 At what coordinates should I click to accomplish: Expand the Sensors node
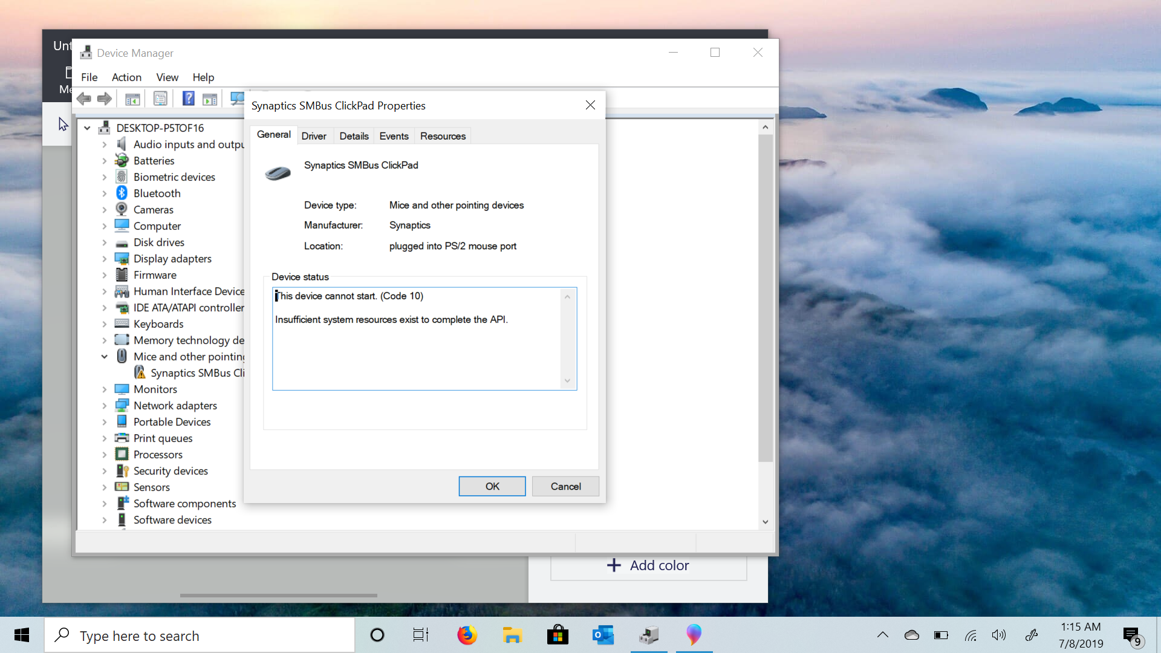click(x=104, y=487)
